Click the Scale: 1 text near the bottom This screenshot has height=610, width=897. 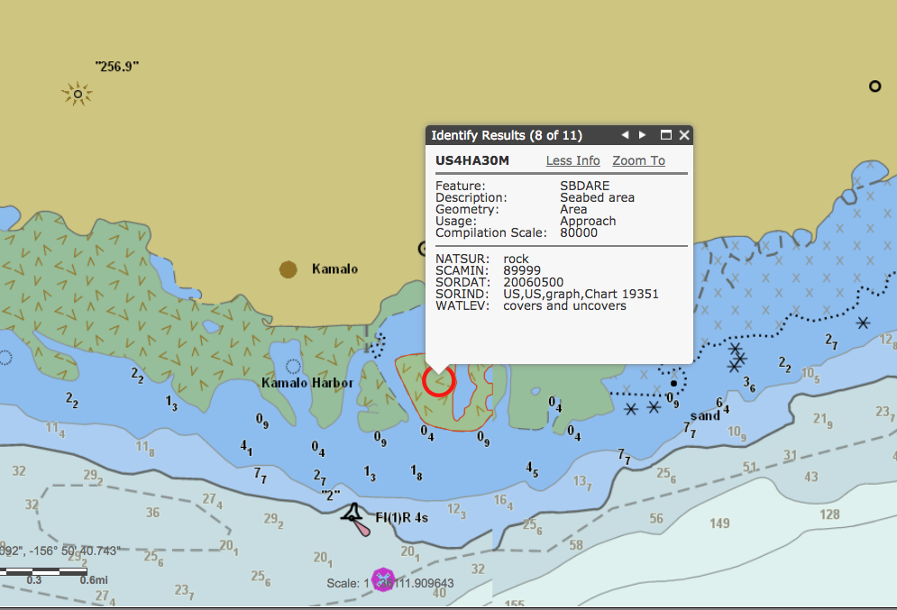pos(345,583)
